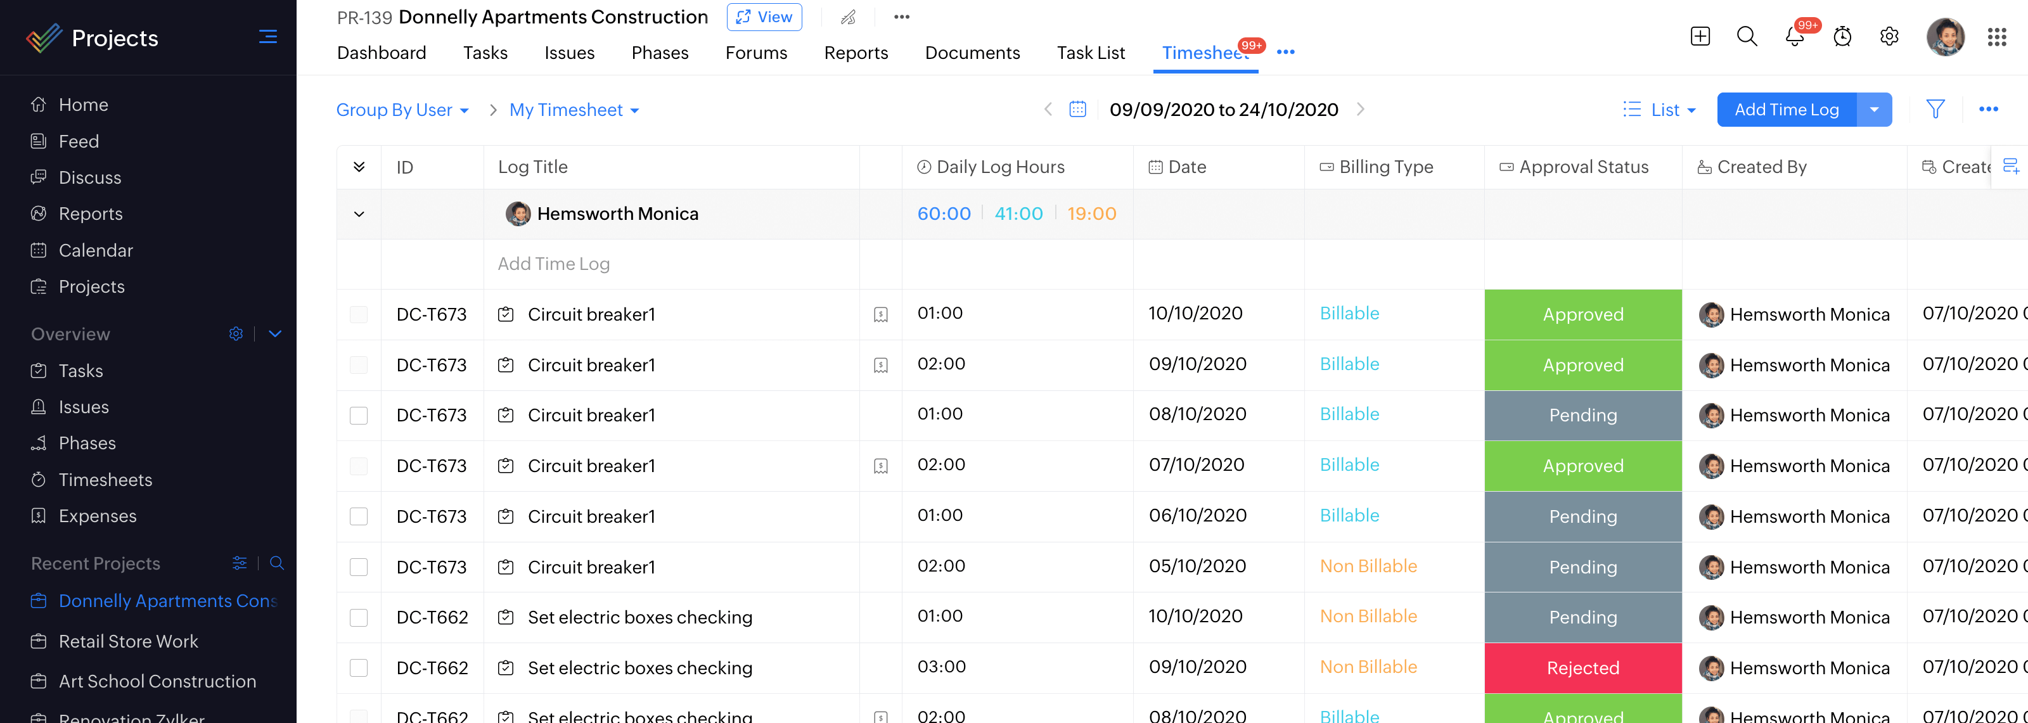Click the timer/clock icon in toolbar

(x=1842, y=35)
